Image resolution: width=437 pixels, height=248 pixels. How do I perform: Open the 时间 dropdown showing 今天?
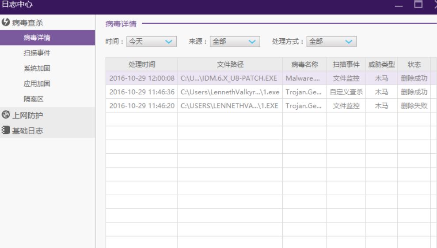click(x=151, y=41)
